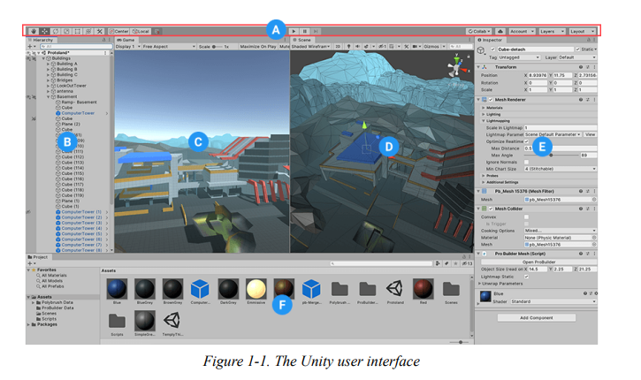Toggle the Cube-detach active checkbox

coord(492,49)
